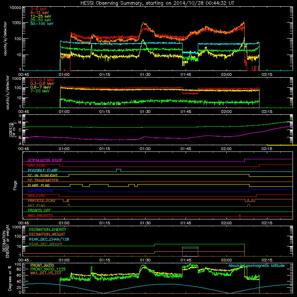Select the GAP_FLAG label
297x297 pixels.
coord(36,165)
